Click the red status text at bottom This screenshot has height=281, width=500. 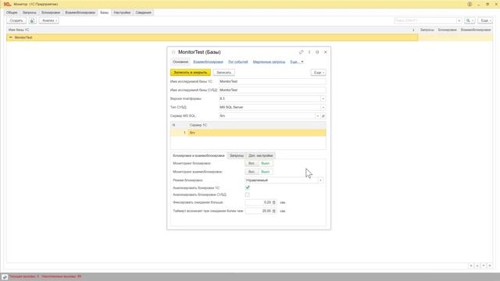click(45, 276)
